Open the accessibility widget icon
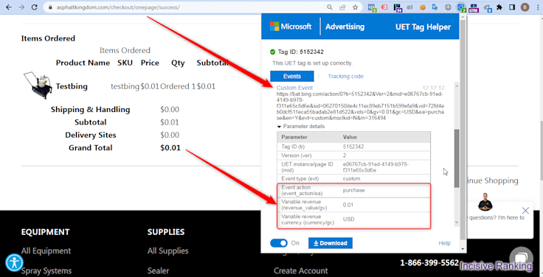Screen dimensions: 543x277 click(x=14, y=262)
